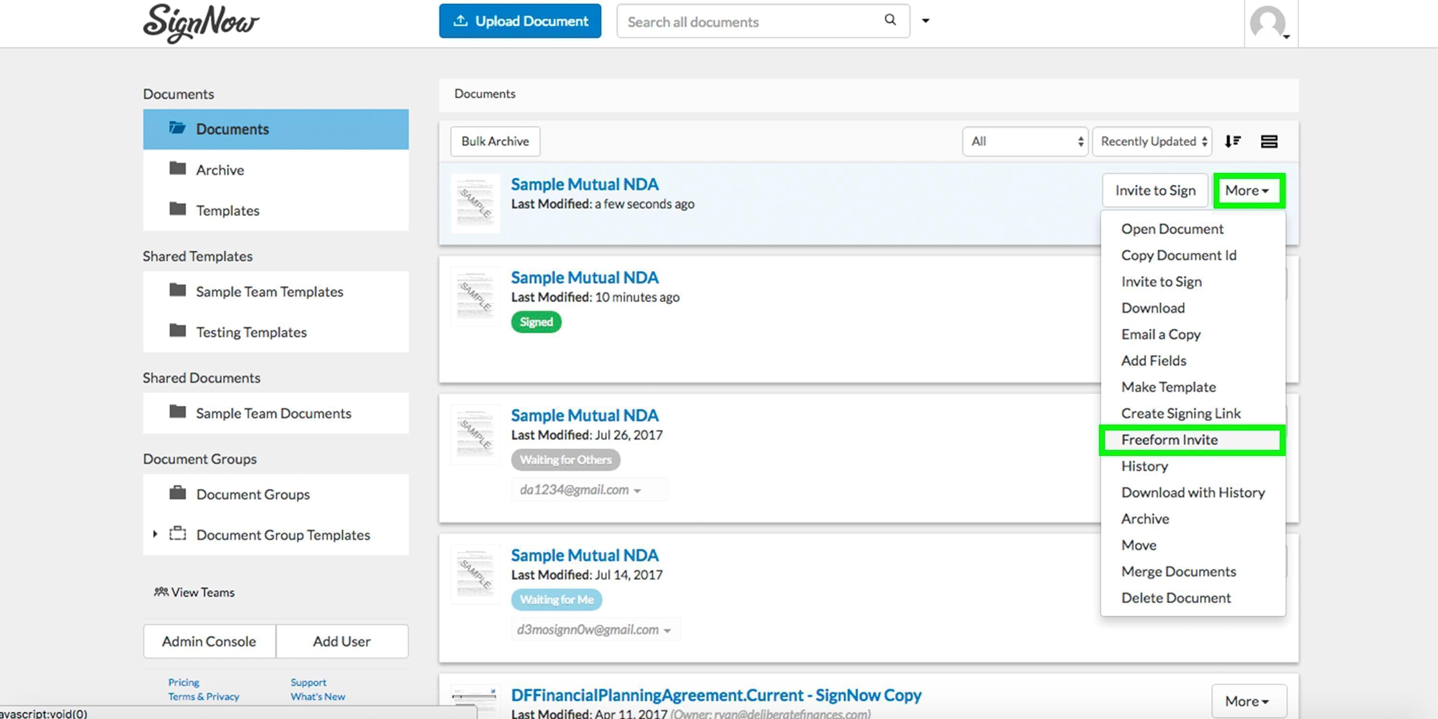This screenshot has height=719, width=1438.
Task: Toggle the More dropdown on first document
Action: 1249,190
